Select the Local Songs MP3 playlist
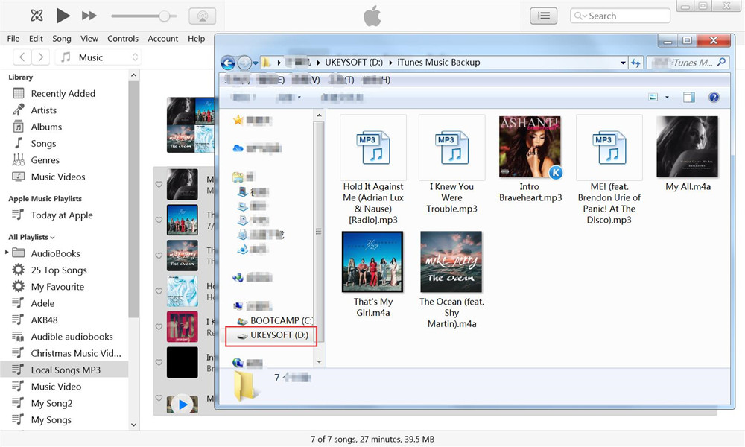This screenshot has width=745, height=447. click(x=64, y=370)
